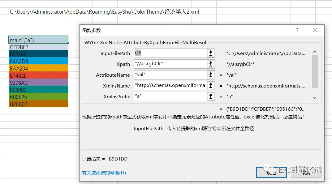
Task: Click the AttributeName range selector icon
Action: coord(211,75)
